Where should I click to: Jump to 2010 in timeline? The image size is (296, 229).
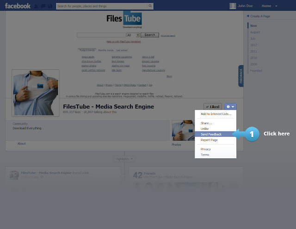tap(253, 58)
